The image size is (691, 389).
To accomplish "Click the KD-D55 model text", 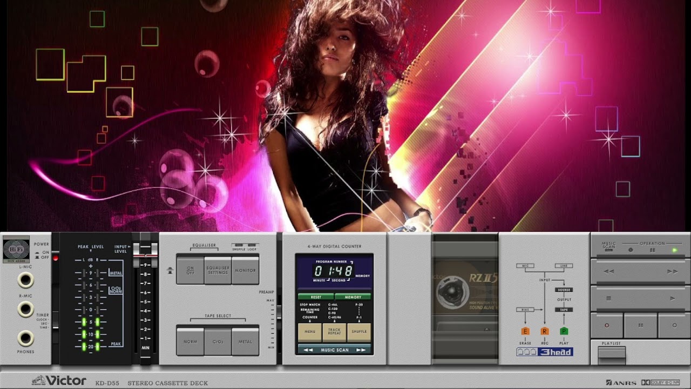I will (x=107, y=383).
